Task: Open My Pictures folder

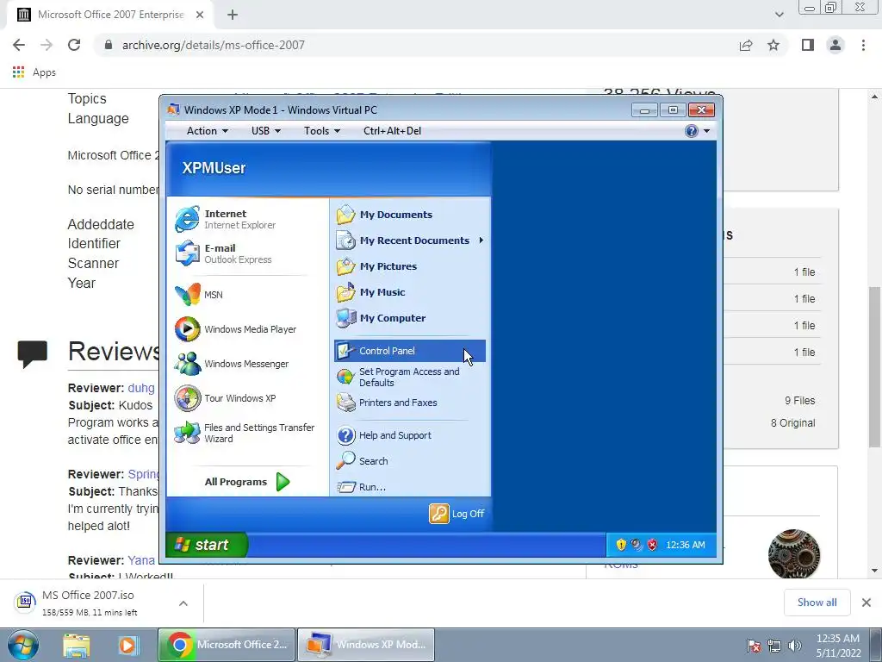Action: click(377, 266)
